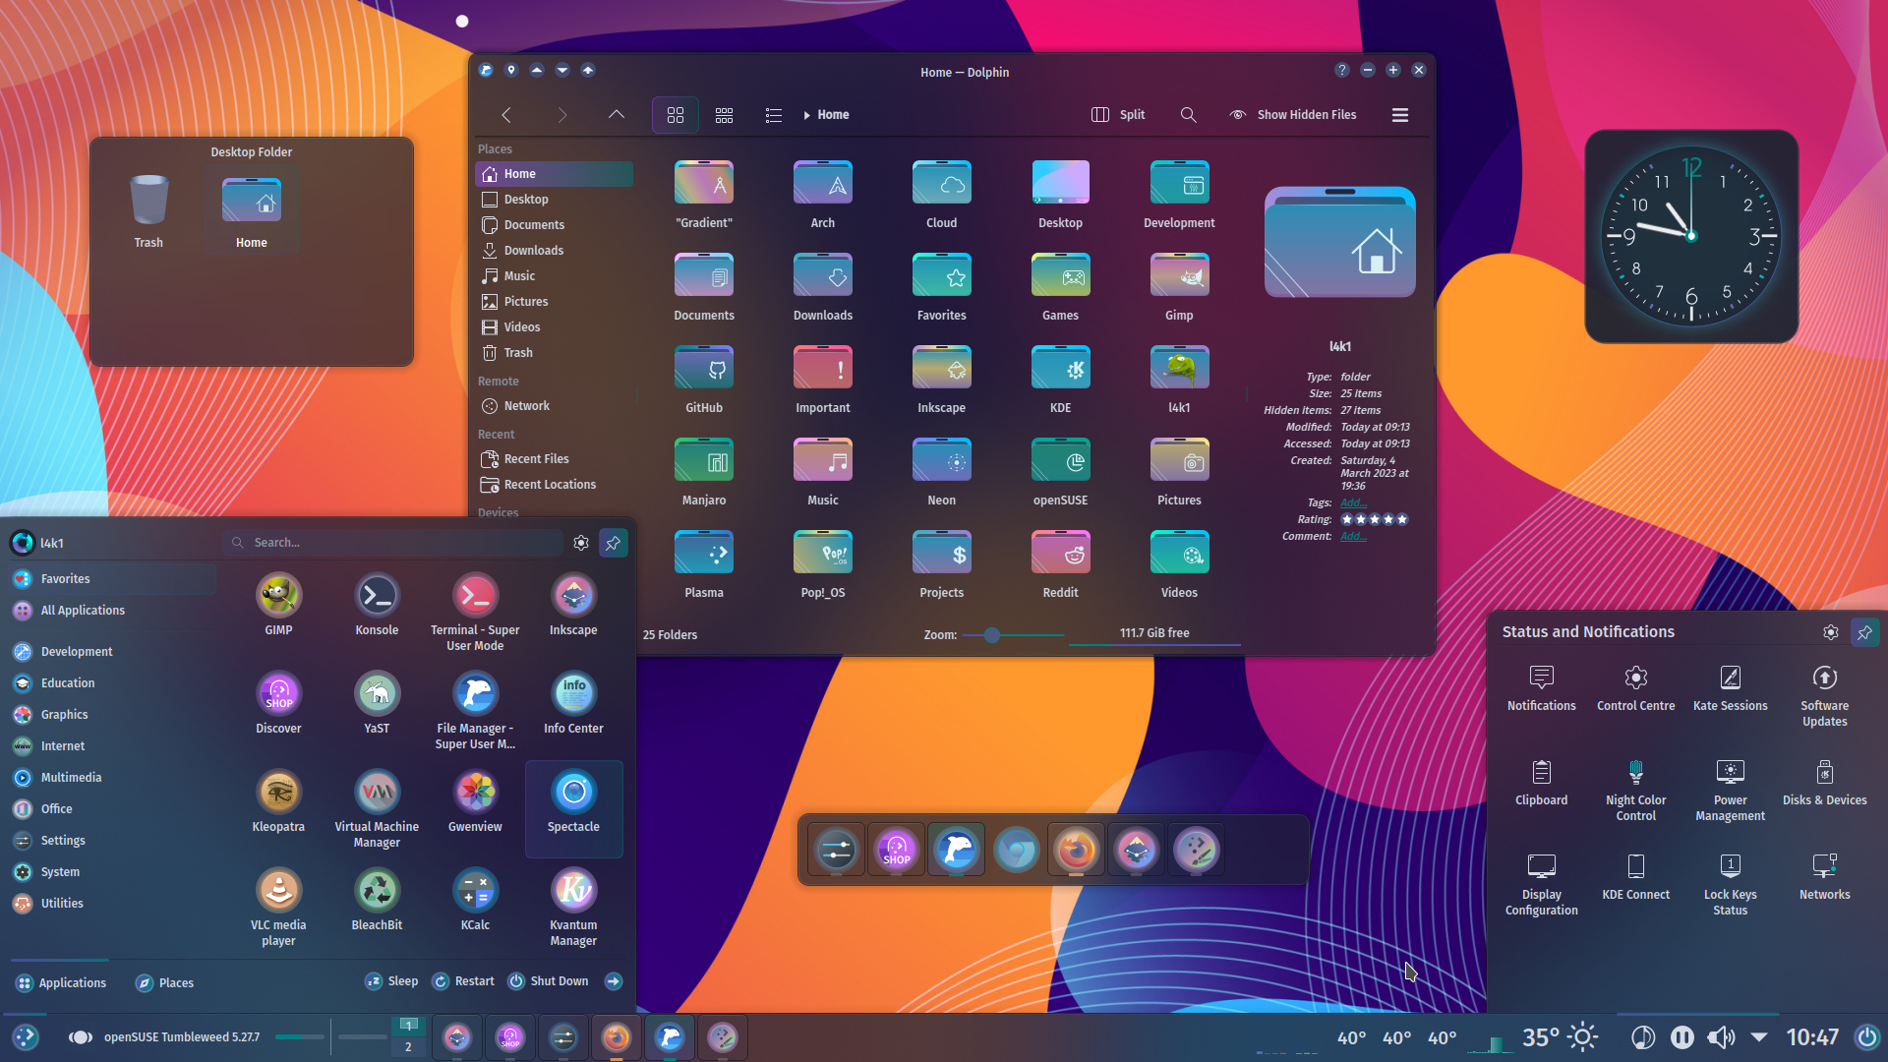Switch Dolphin to Compact view mode

click(725, 115)
